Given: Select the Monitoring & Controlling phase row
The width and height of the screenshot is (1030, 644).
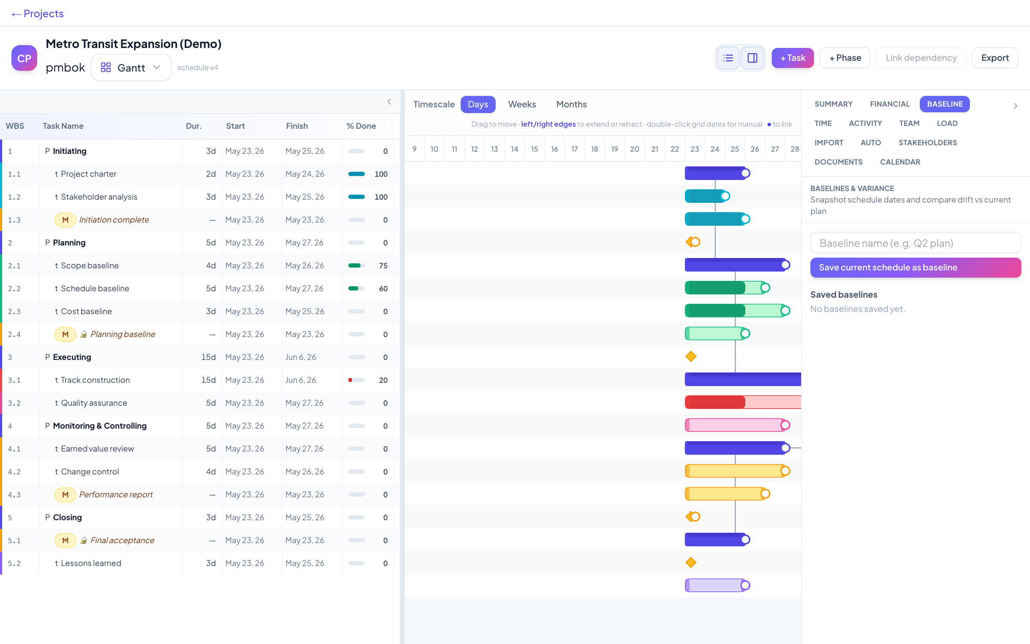Looking at the screenshot, I should click(200, 425).
